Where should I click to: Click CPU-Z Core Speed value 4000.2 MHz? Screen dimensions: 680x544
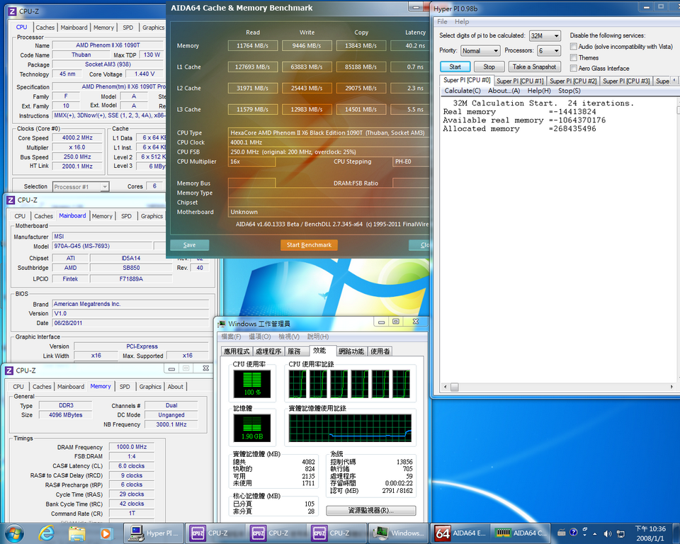tap(77, 137)
